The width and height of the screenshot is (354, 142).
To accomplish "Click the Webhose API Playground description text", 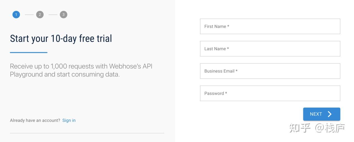I will tap(81, 70).
